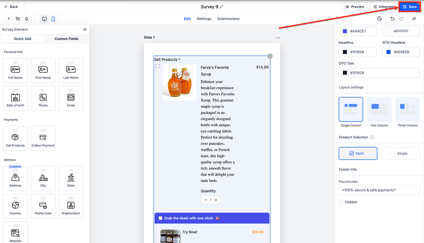Add the Date of birth element
Image resolution: width=424 pixels, height=243 pixels.
pyautogui.click(x=15, y=98)
